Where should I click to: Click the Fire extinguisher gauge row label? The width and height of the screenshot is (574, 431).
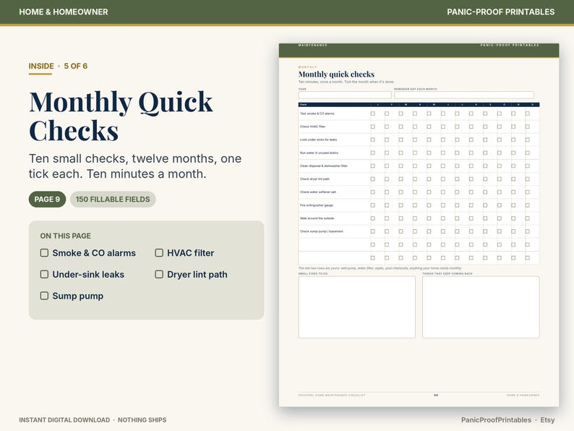[x=317, y=205]
